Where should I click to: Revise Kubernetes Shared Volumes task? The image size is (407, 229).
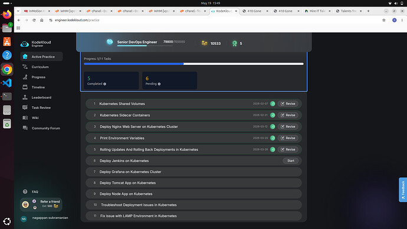coord(288,104)
